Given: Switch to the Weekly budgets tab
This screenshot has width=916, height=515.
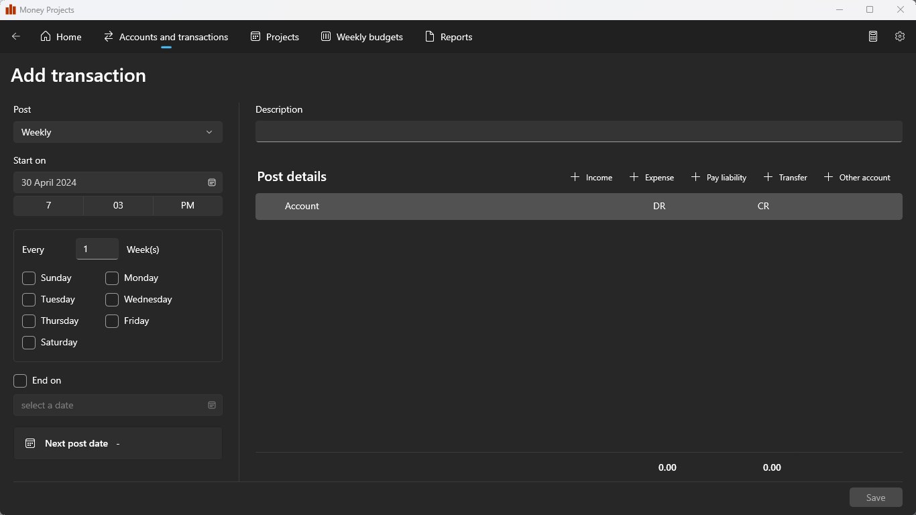Looking at the screenshot, I should pos(362,37).
